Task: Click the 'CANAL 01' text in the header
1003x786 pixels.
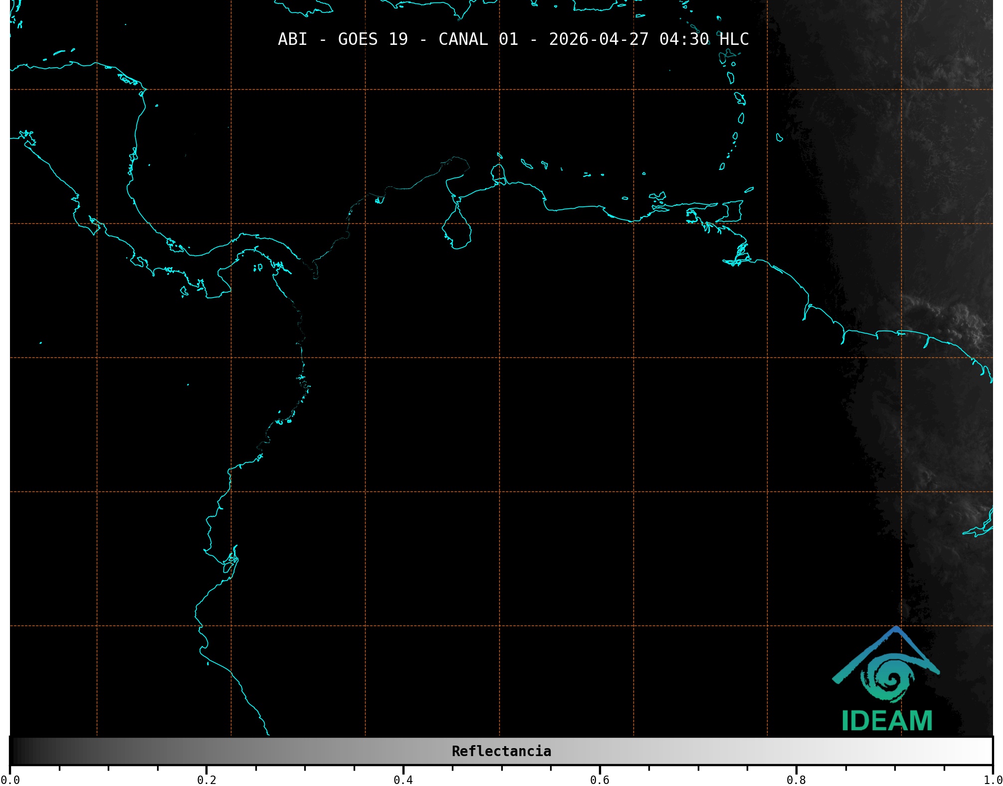Action: [478, 39]
